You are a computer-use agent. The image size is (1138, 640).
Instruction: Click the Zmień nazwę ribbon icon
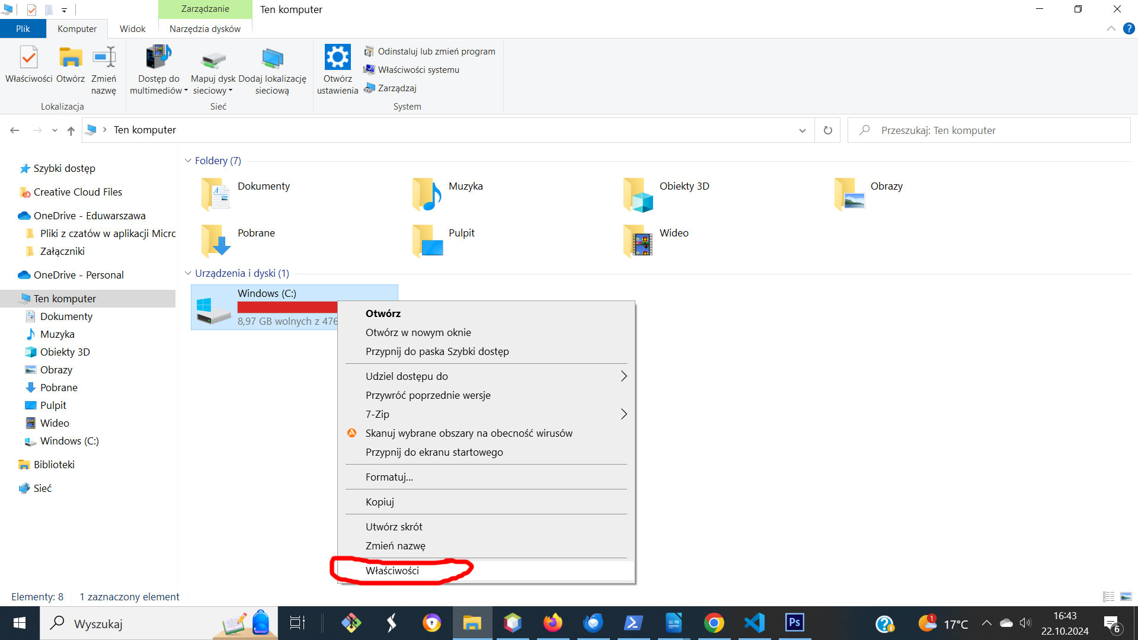(104, 59)
